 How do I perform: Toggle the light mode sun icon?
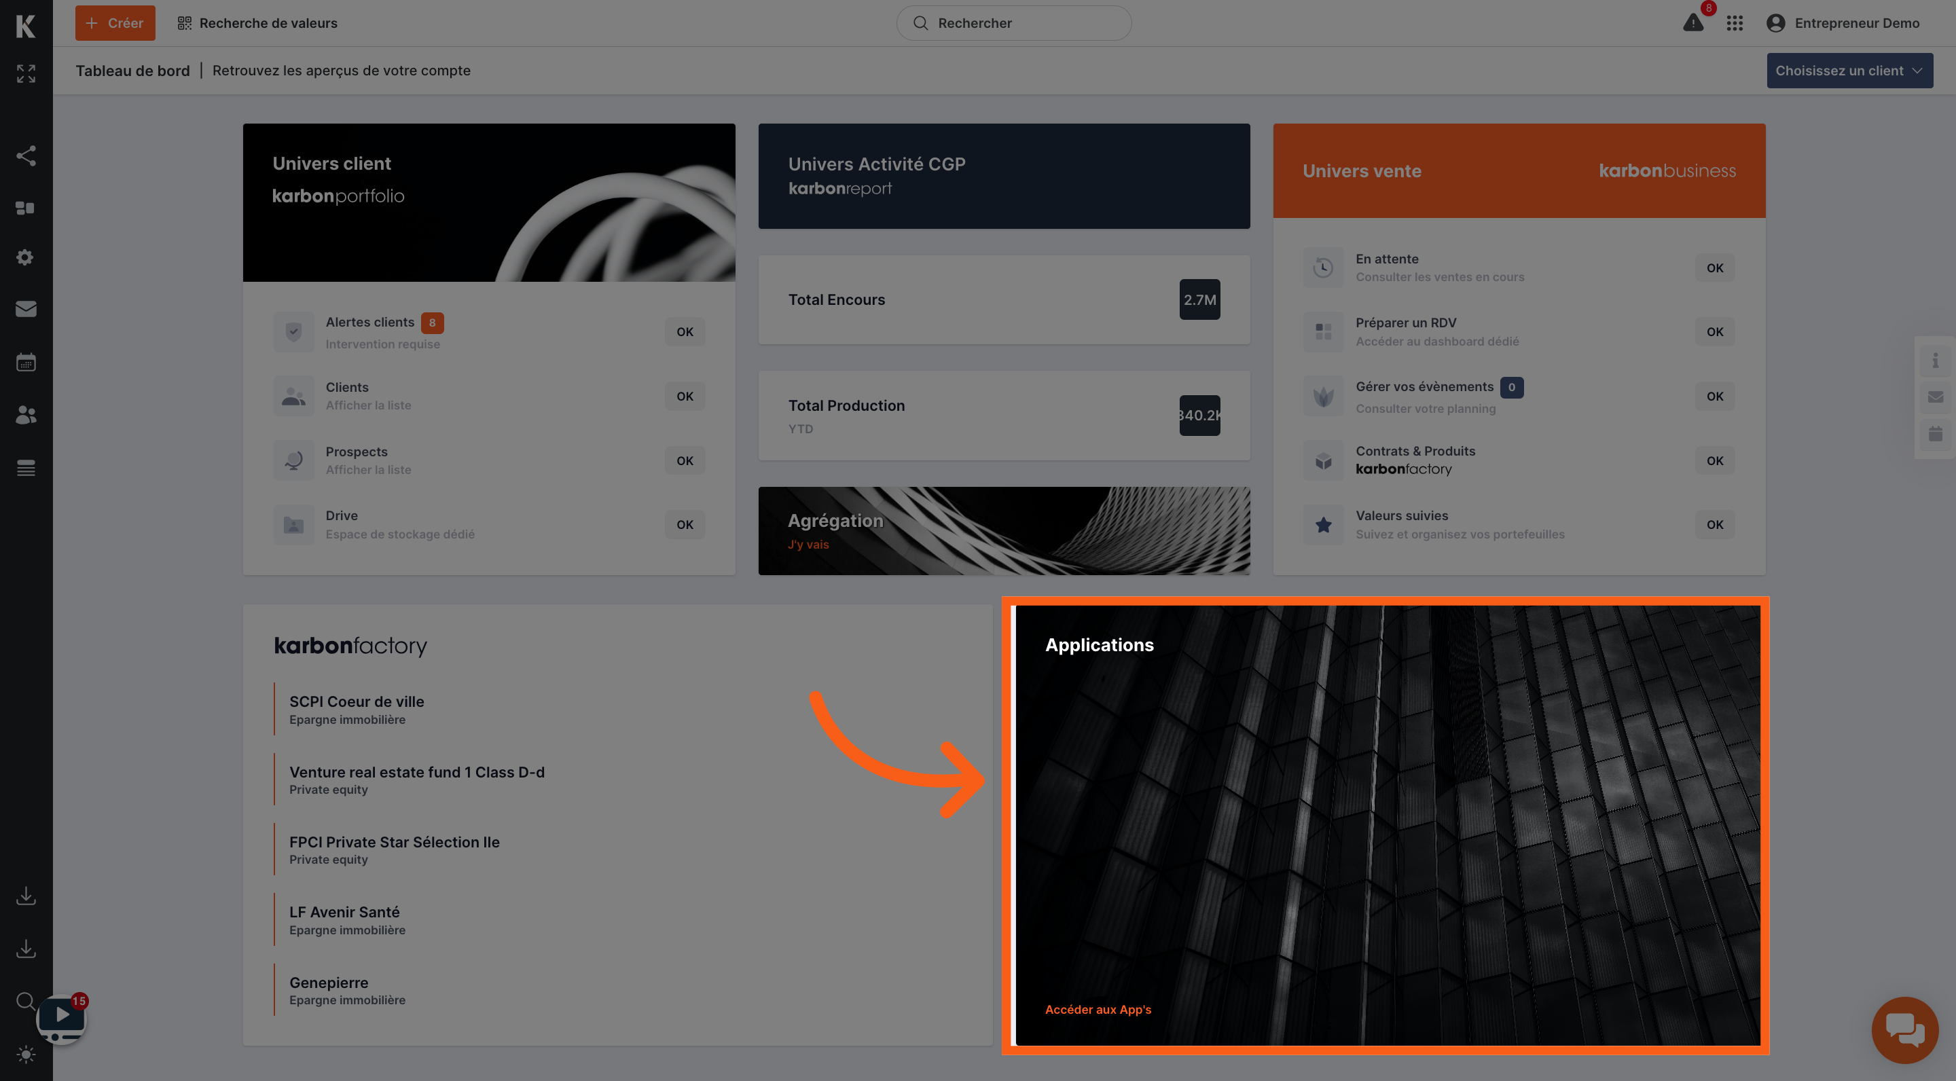coord(26,1055)
